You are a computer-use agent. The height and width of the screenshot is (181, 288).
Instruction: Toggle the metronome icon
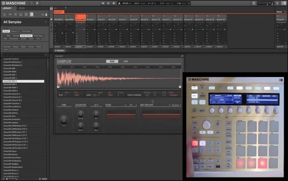tap(119, 3)
